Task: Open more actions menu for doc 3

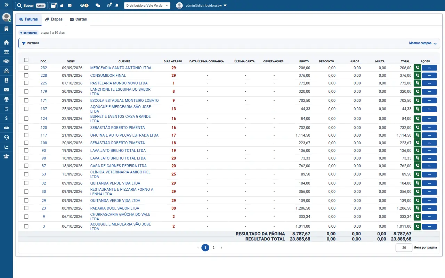Action: [429, 226]
